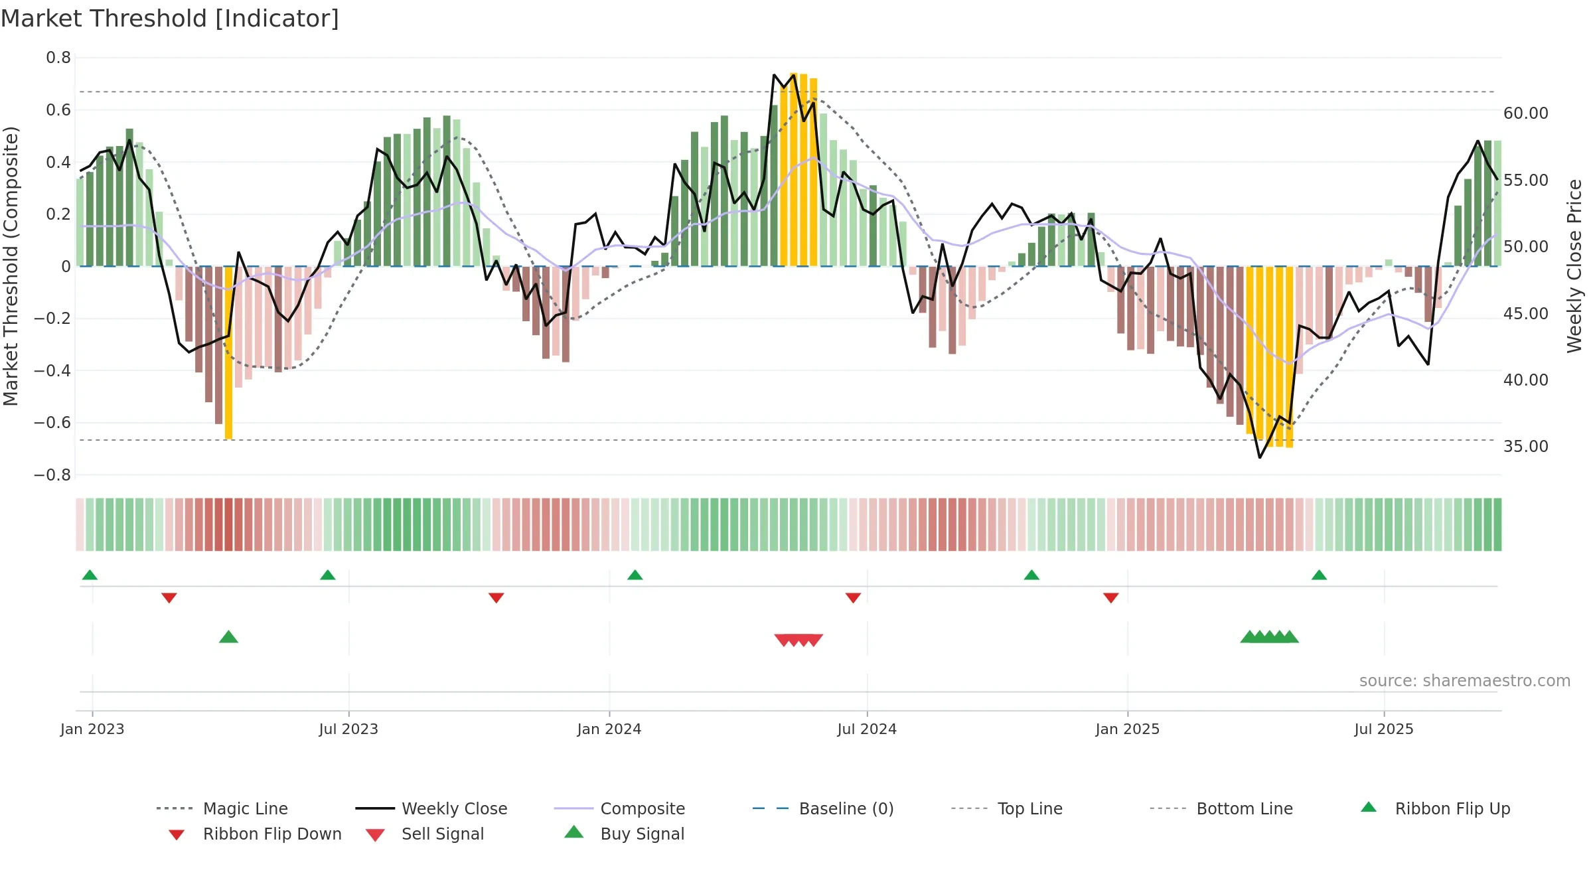Toggle the Top Line legend entry
The height and width of the screenshot is (896, 1593).
(x=1006, y=808)
